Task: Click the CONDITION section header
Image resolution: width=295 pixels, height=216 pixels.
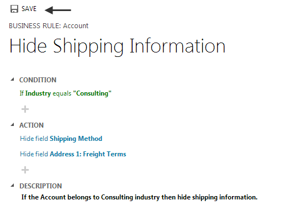Action: click(38, 80)
